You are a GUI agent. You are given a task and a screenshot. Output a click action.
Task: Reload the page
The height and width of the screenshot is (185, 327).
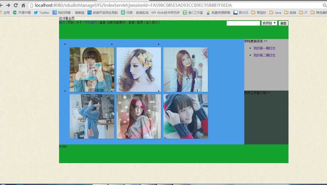pyautogui.click(x=16, y=5)
